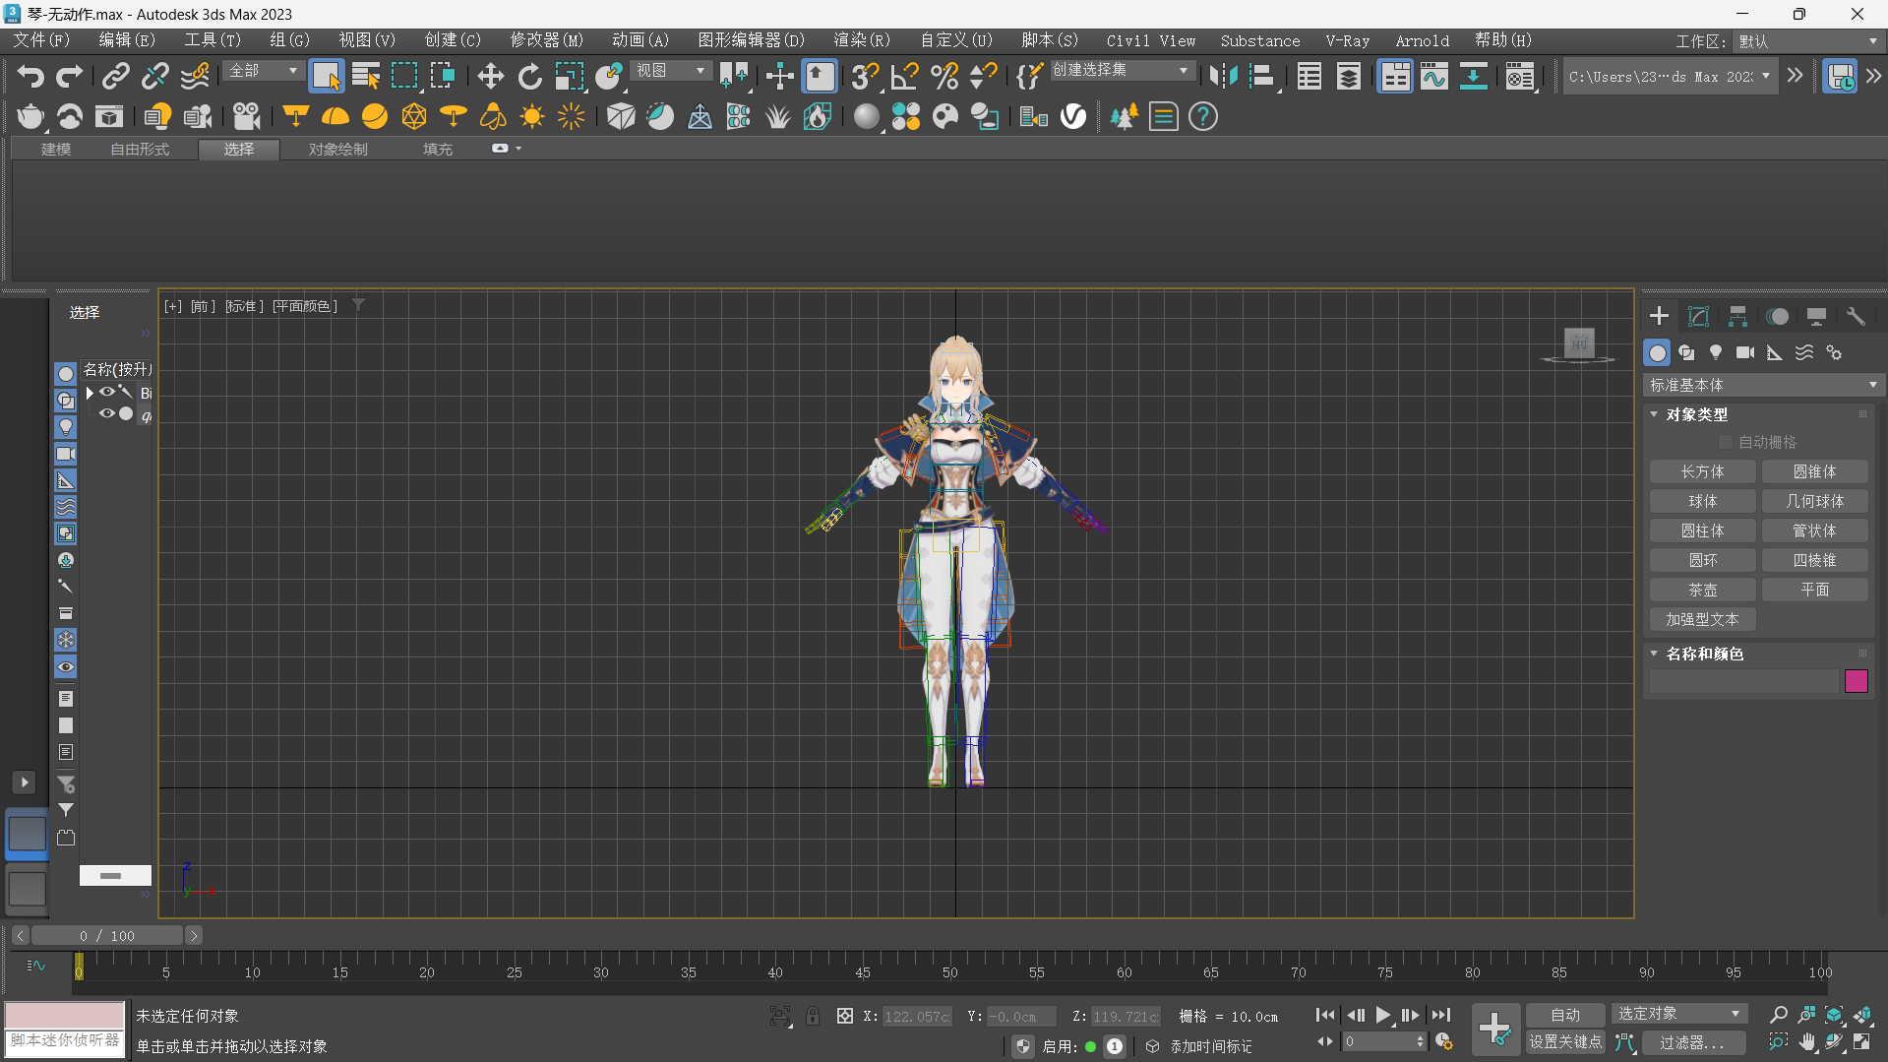Open the V-Ray menu
Image resolution: width=1888 pixels, height=1062 pixels.
tap(1347, 40)
